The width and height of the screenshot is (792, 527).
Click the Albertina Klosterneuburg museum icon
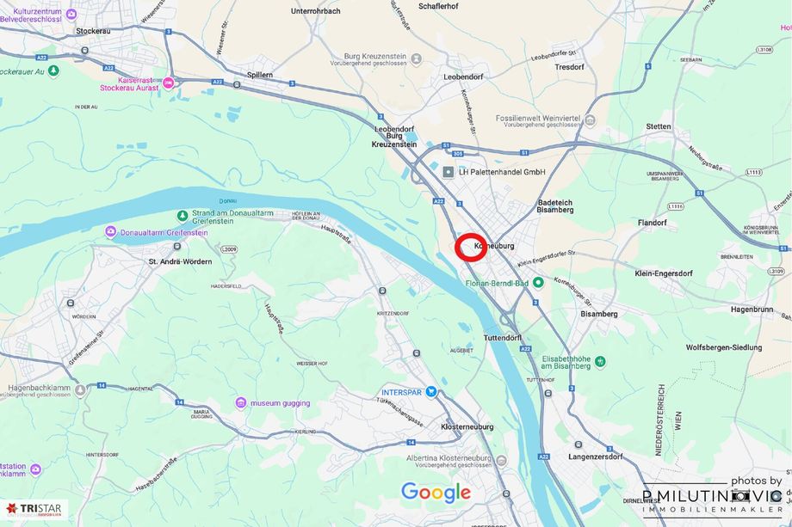501,461
